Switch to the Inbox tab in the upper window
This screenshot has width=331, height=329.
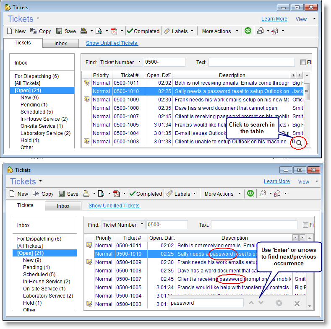61,44
